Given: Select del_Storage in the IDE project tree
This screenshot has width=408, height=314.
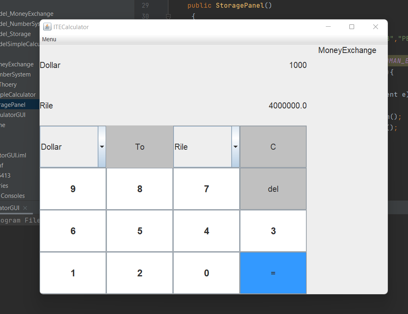Looking at the screenshot, I should click(x=15, y=34).
